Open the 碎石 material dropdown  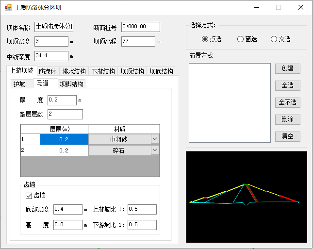coord(155,150)
